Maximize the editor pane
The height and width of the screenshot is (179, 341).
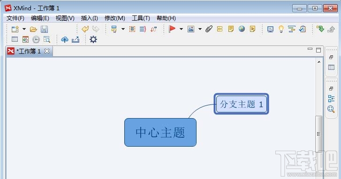tap(318, 50)
